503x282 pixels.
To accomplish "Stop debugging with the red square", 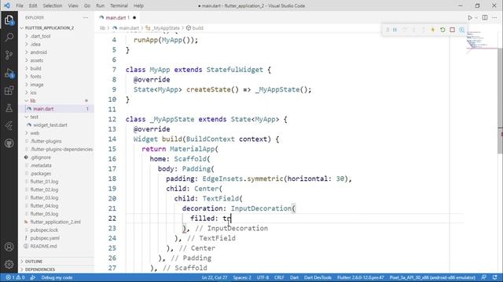I will click(452, 30).
